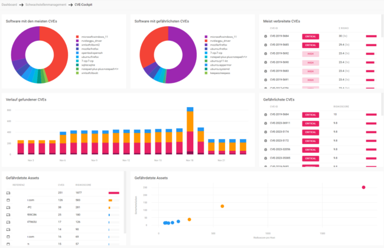
Task: Sort assets table by CVEs column header
Action: coord(61,185)
